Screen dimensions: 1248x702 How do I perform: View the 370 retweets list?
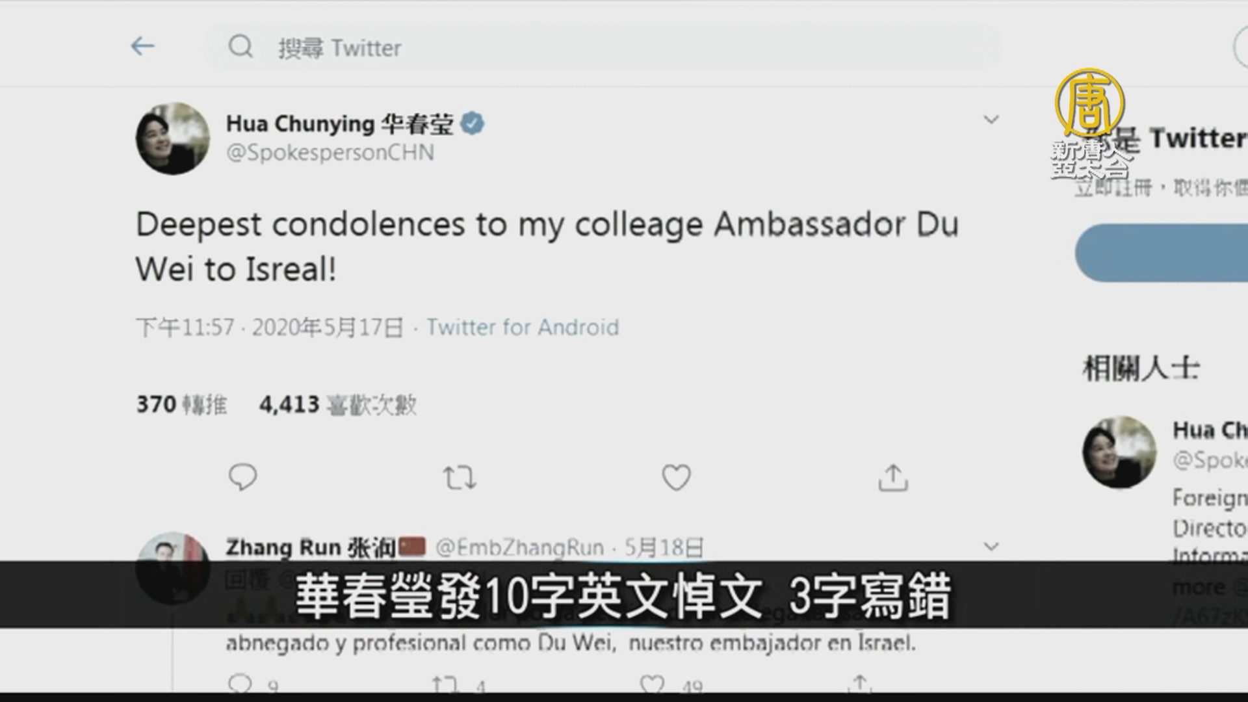click(181, 404)
